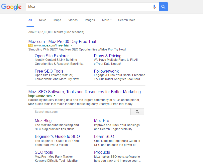Click 'Moz makes SEO tools, software to' text
Viewport: 203px width, 168px height.
pyautogui.click(x=117, y=157)
